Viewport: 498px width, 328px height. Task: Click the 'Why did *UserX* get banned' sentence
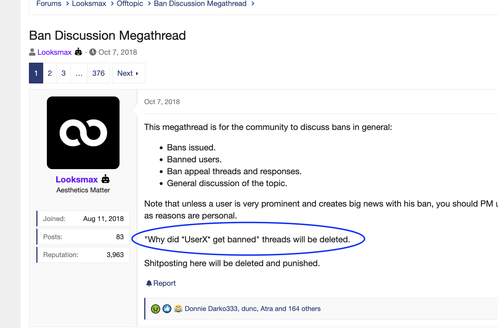point(247,239)
